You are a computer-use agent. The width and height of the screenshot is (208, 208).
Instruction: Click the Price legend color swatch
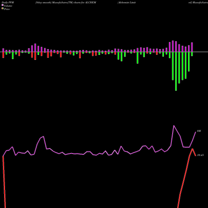coord(2,9)
